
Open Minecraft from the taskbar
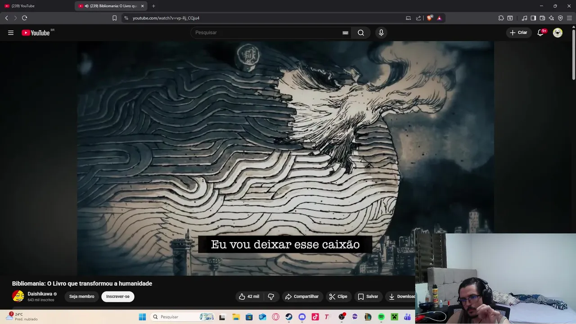click(x=394, y=317)
